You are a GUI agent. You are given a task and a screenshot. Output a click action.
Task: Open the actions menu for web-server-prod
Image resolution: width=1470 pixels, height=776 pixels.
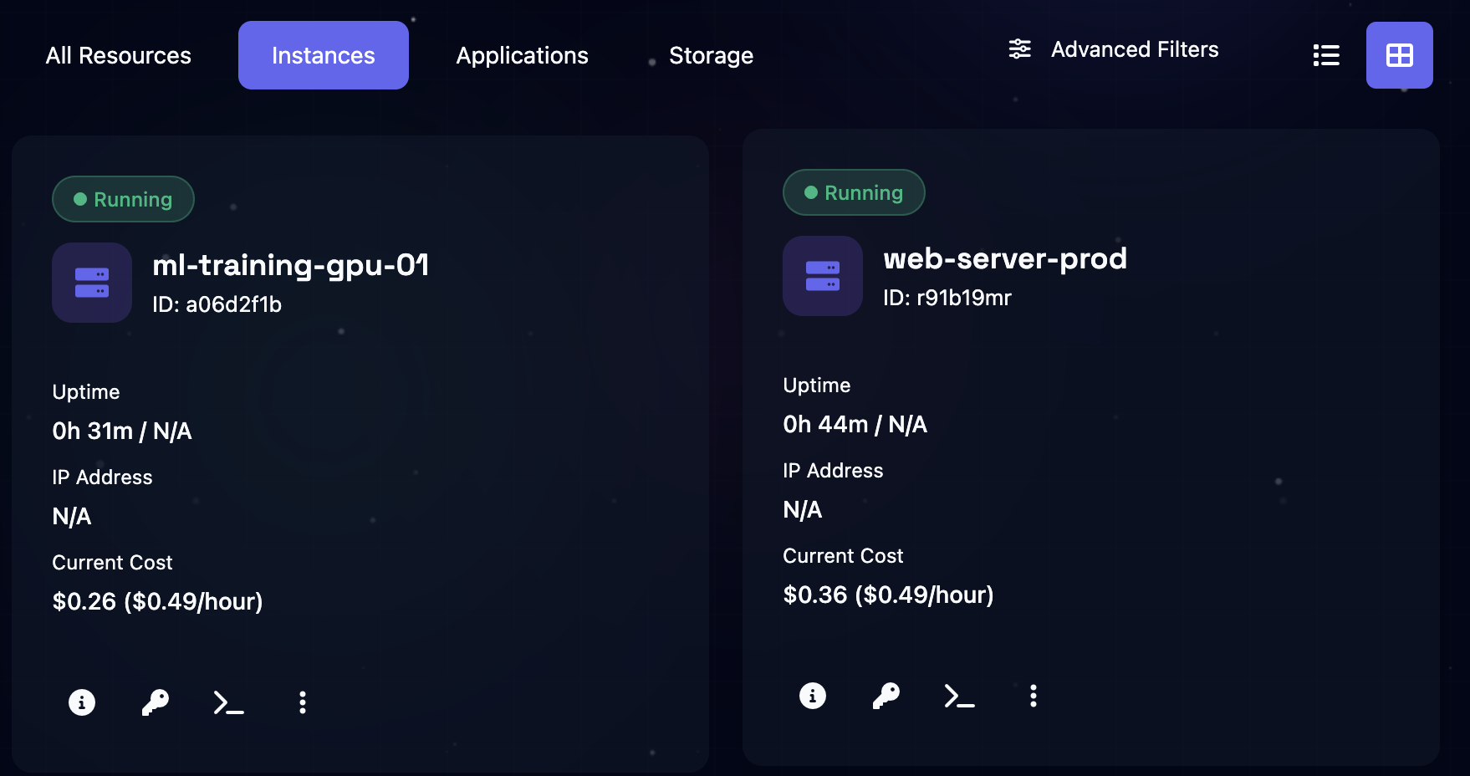[x=1033, y=695]
